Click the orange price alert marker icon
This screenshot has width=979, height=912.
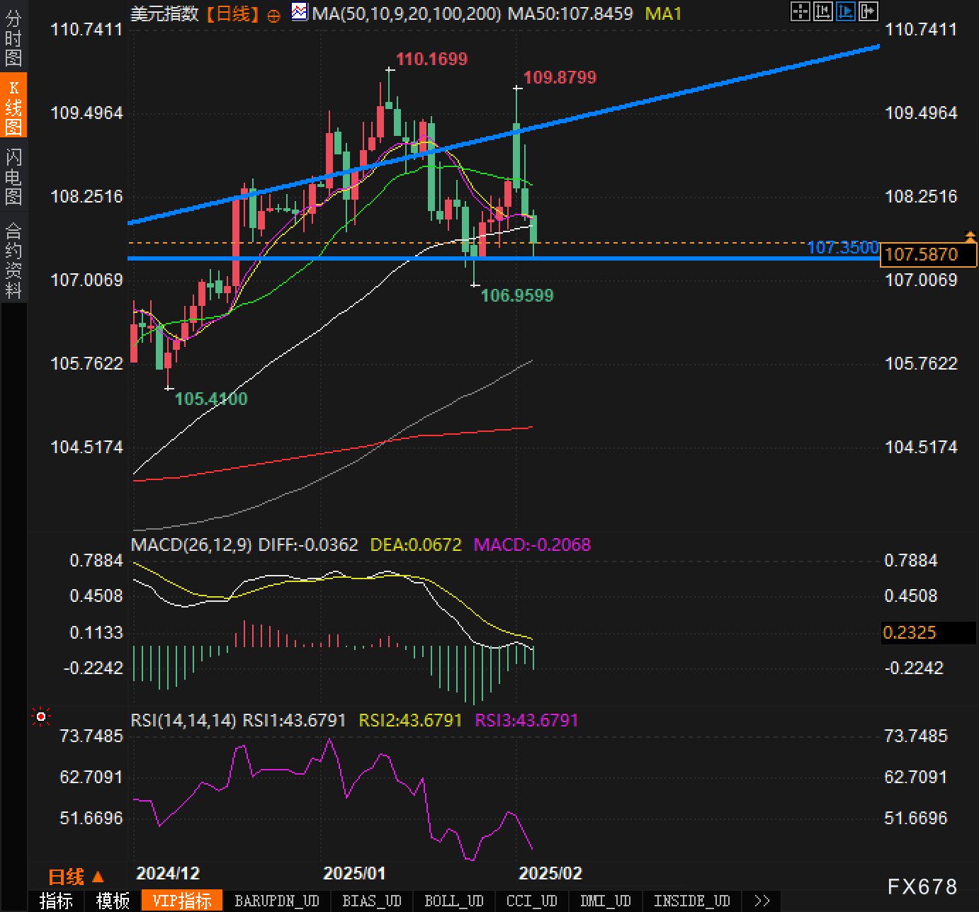[970, 236]
